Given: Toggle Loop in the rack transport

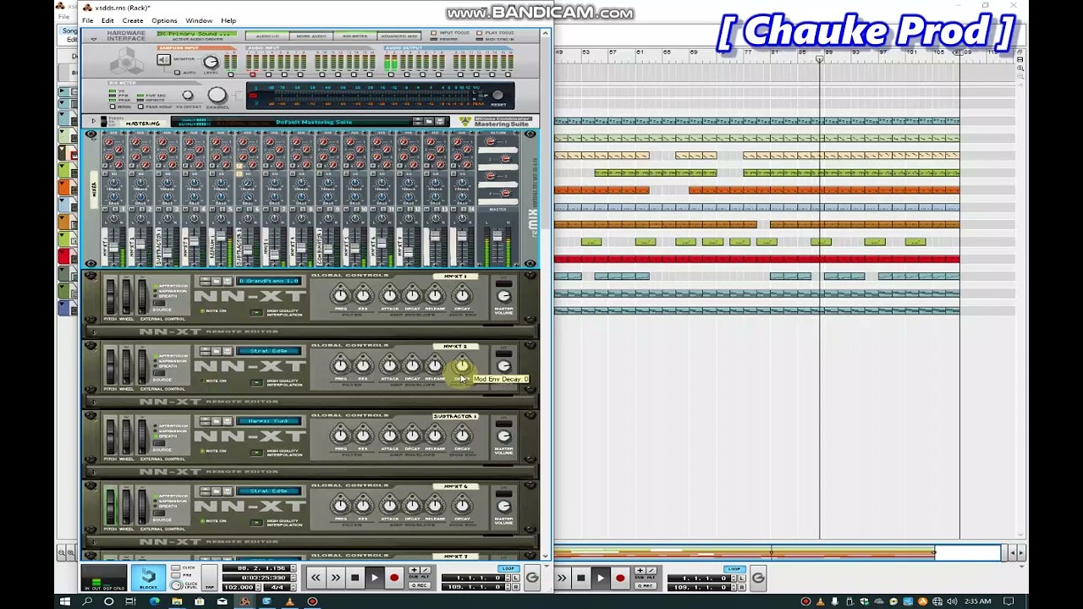Looking at the screenshot, I should 508,568.
